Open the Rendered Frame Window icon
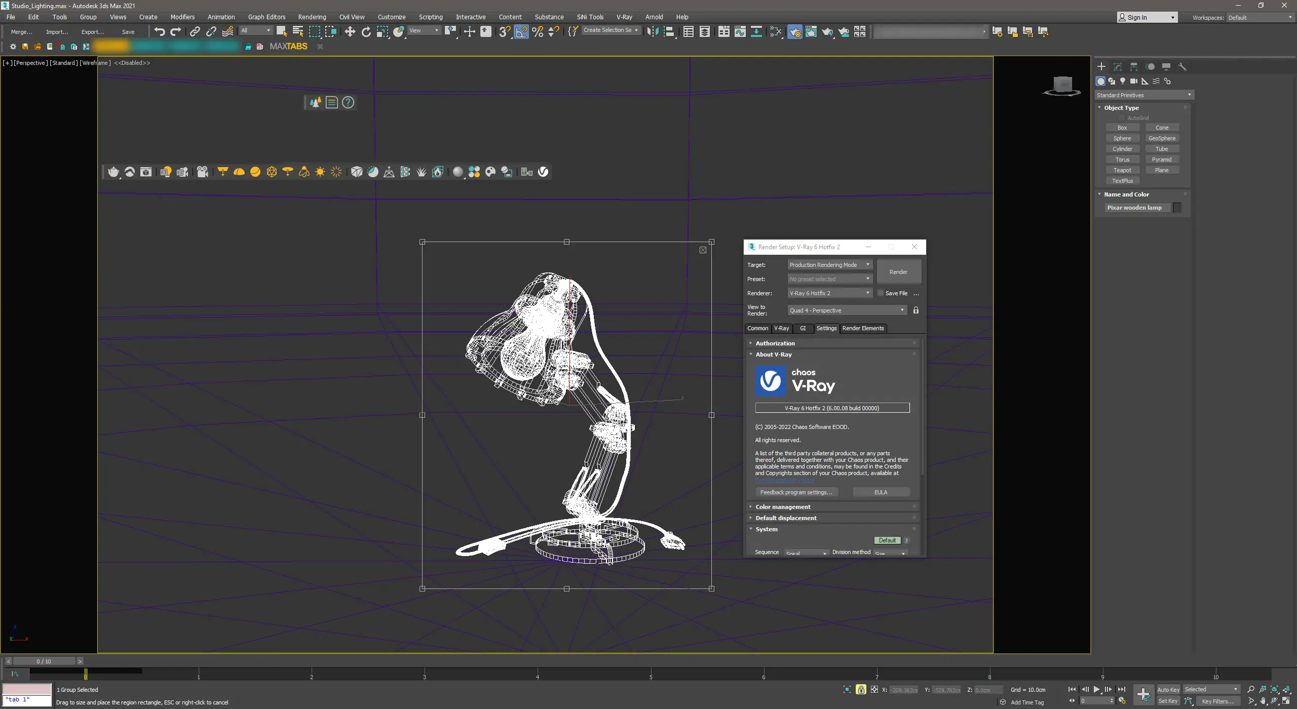The image size is (1297, 709). [x=811, y=31]
